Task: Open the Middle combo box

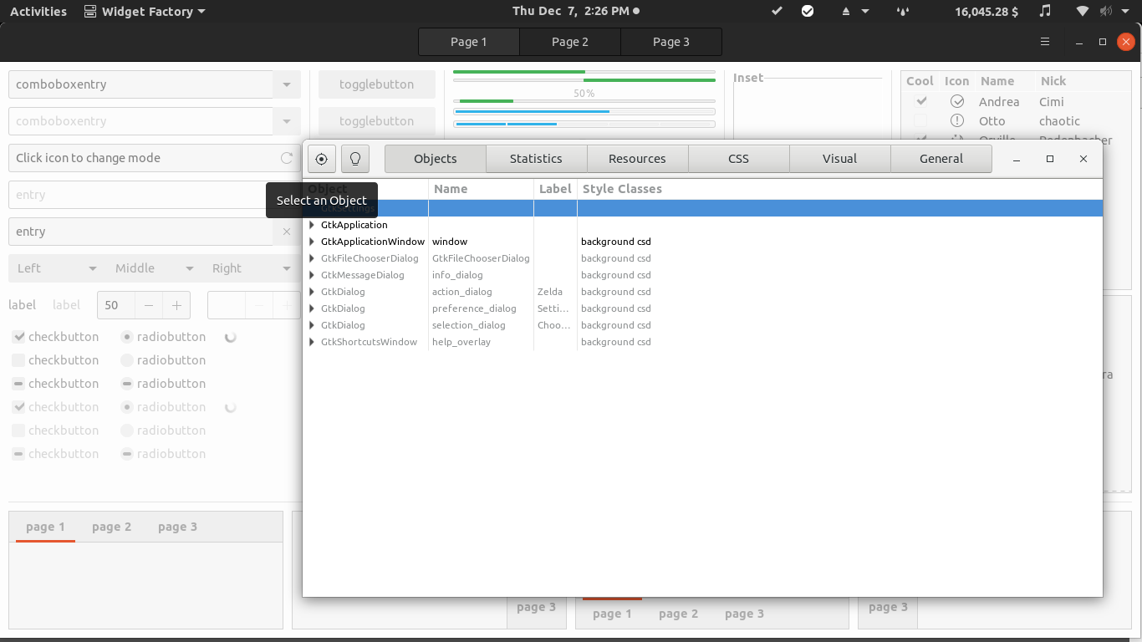Action: pos(155,268)
